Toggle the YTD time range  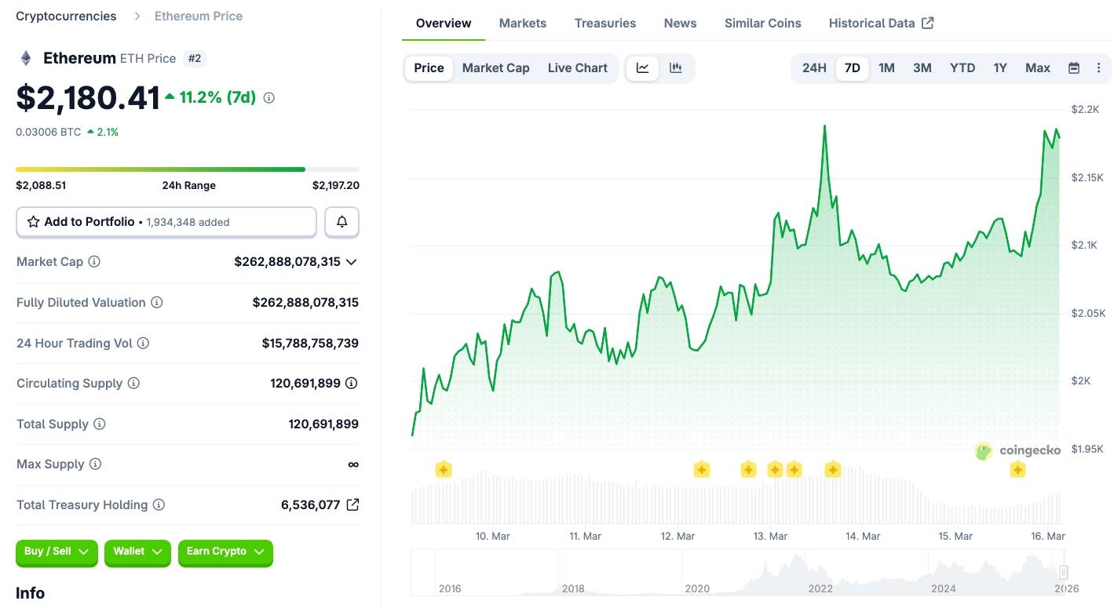click(962, 68)
